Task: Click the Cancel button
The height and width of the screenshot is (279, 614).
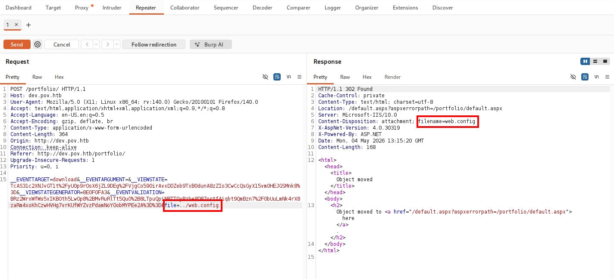Action: point(62,44)
